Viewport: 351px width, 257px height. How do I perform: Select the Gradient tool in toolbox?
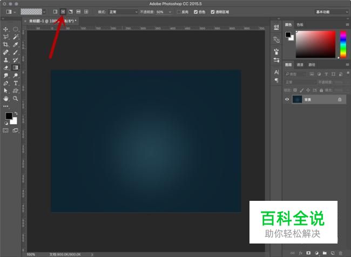click(16, 67)
